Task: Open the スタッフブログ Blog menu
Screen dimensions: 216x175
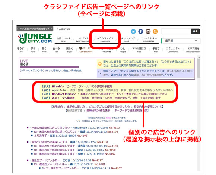Action: click(128, 39)
